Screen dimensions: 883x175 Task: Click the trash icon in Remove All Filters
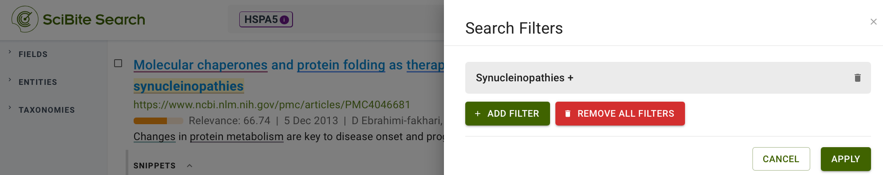click(567, 114)
